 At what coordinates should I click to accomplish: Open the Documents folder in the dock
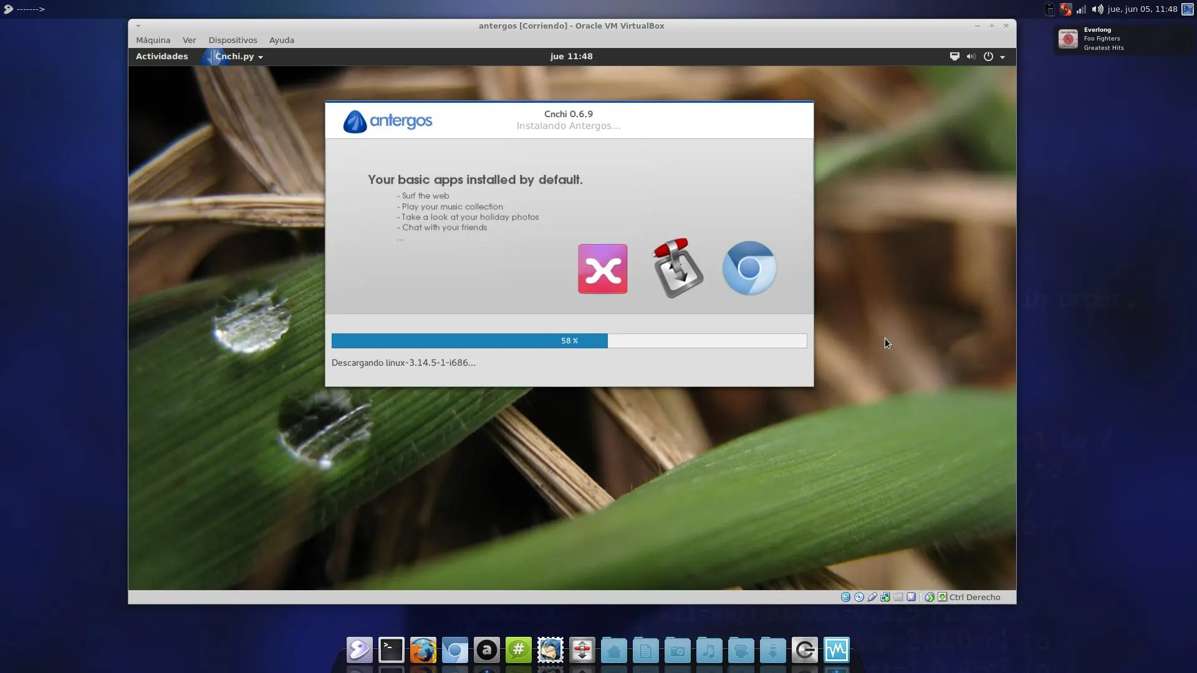646,650
